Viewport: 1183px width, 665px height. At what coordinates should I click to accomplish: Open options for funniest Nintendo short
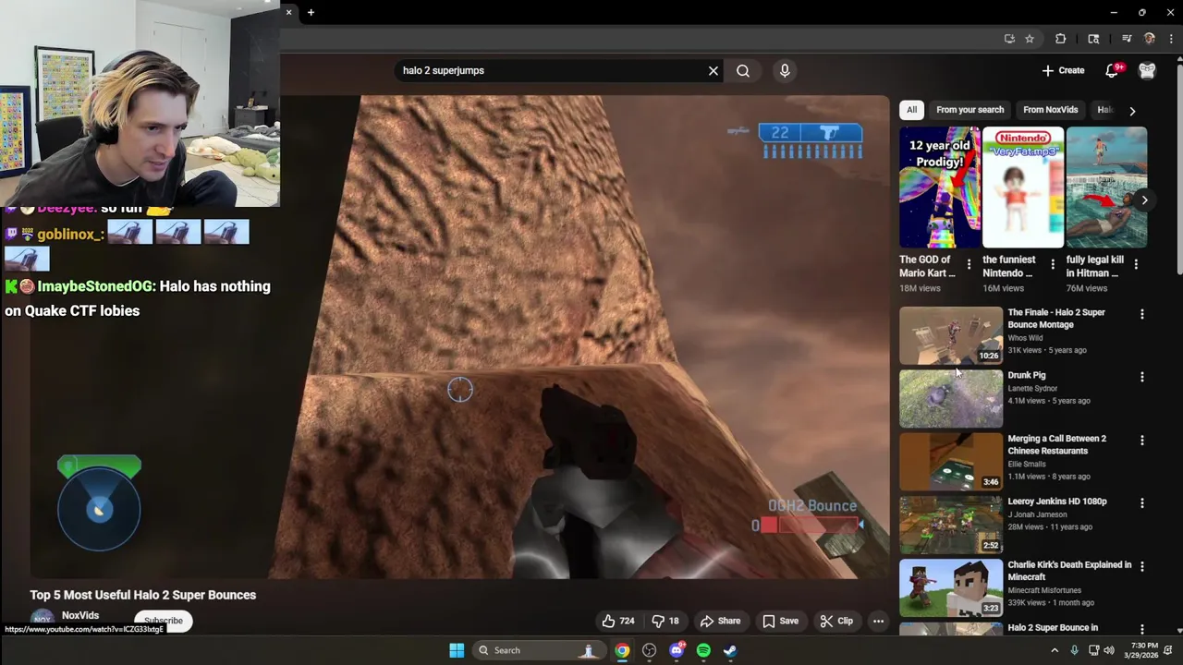point(1052,265)
